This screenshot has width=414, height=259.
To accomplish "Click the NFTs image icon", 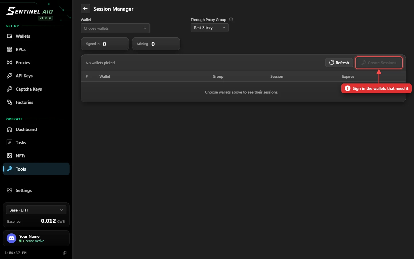I will (x=9, y=156).
